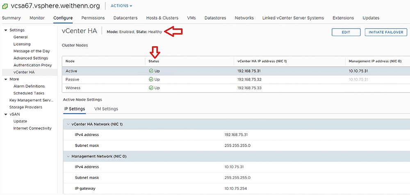This screenshot has height=195, width=410.
Task: Click Active node management IP 10.10.75.31
Action: click(358, 71)
